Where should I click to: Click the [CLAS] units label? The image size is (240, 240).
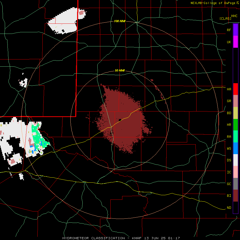[225, 18]
